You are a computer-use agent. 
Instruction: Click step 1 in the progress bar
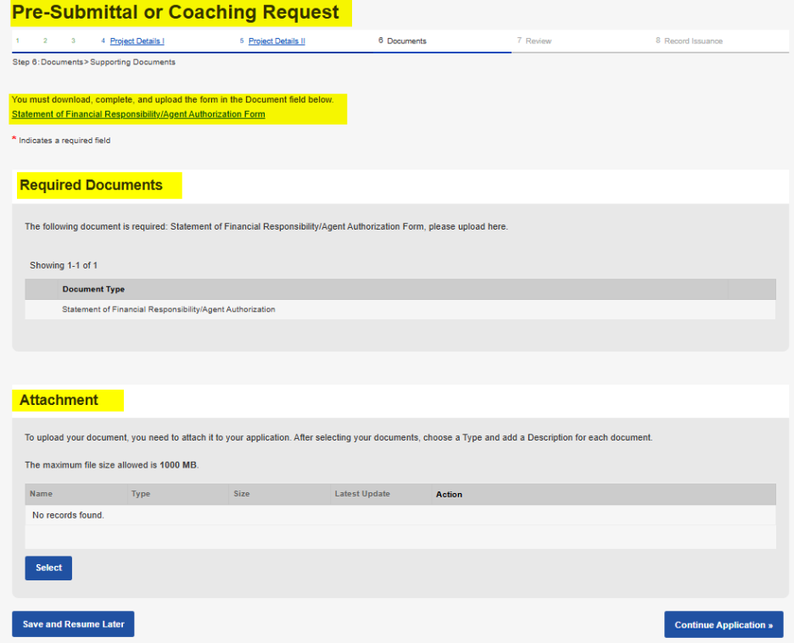pos(17,40)
